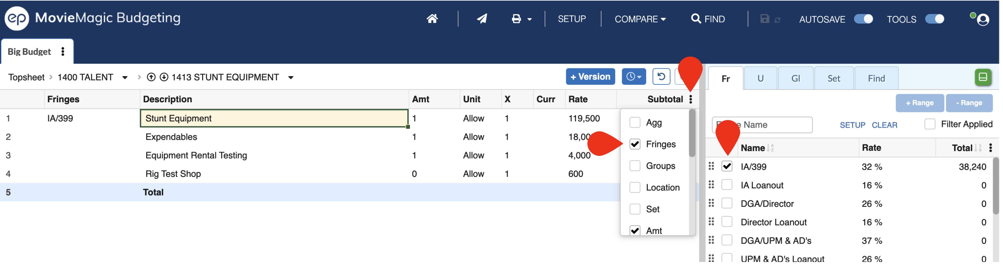Sort fringes by Total column icon
Viewport: 1003px width, 267px height.
[x=978, y=148]
